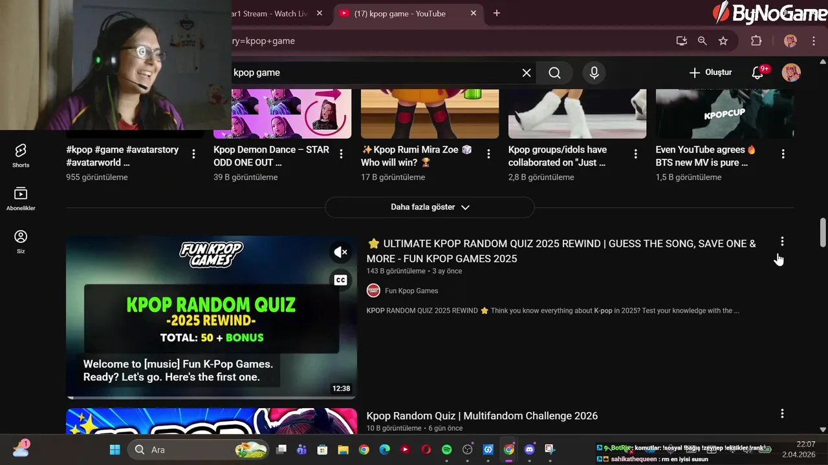Screen dimensions: 828x465
Task: Click the 12:38 video duration badge
Action: pyautogui.click(x=341, y=389)
